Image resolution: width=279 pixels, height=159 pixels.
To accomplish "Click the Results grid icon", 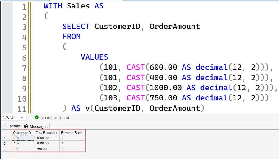I will [x=5, y=126].
